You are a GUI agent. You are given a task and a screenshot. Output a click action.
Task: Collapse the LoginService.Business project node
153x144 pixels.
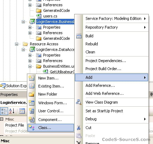pyautogui.click(x=23, y=22)
